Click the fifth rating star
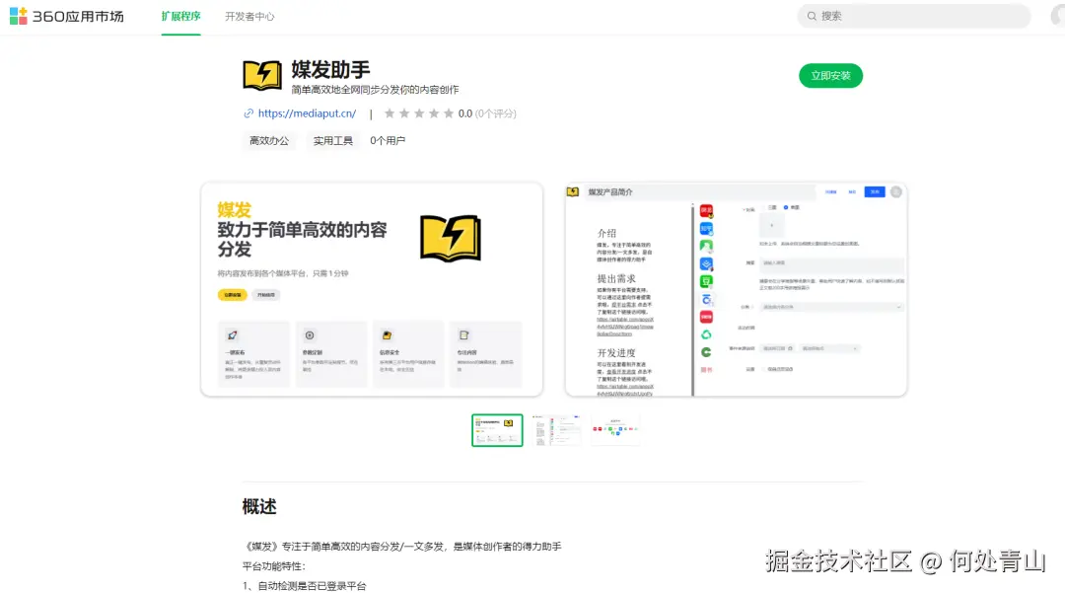Screen dimensions: 1065x593 449,113
